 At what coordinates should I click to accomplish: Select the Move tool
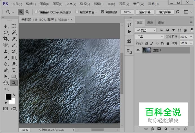click(5, 26)
